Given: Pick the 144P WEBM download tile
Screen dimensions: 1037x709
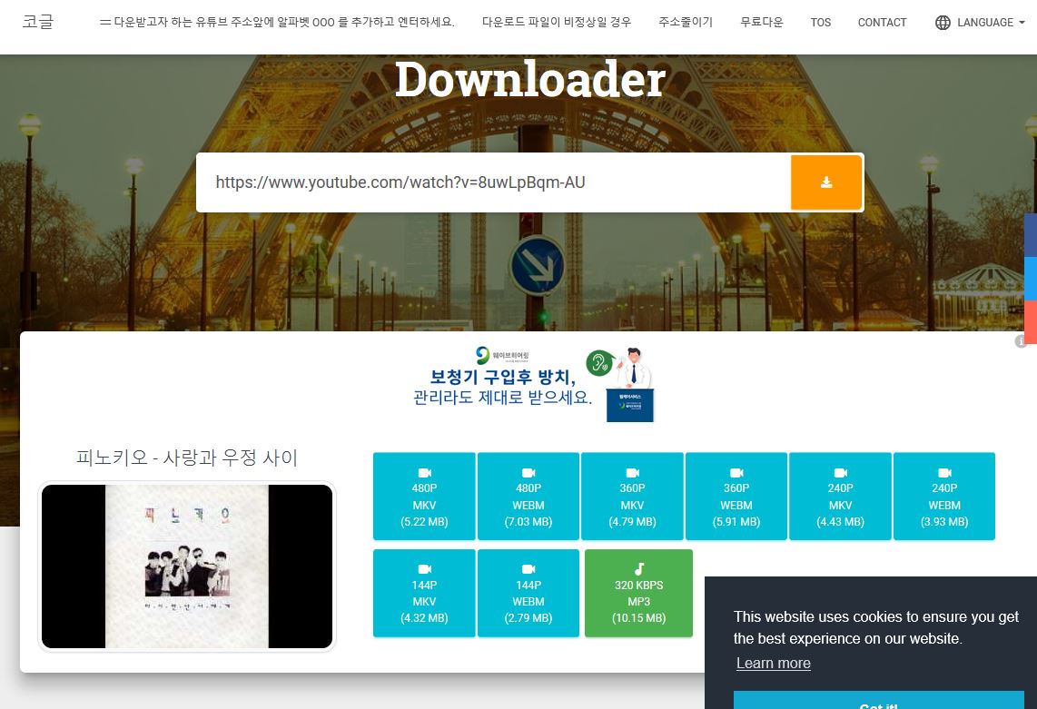Looking at the screenshot, I should click(x=528, y=593).
